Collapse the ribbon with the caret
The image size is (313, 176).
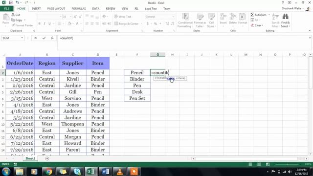[x=310, y=31]
